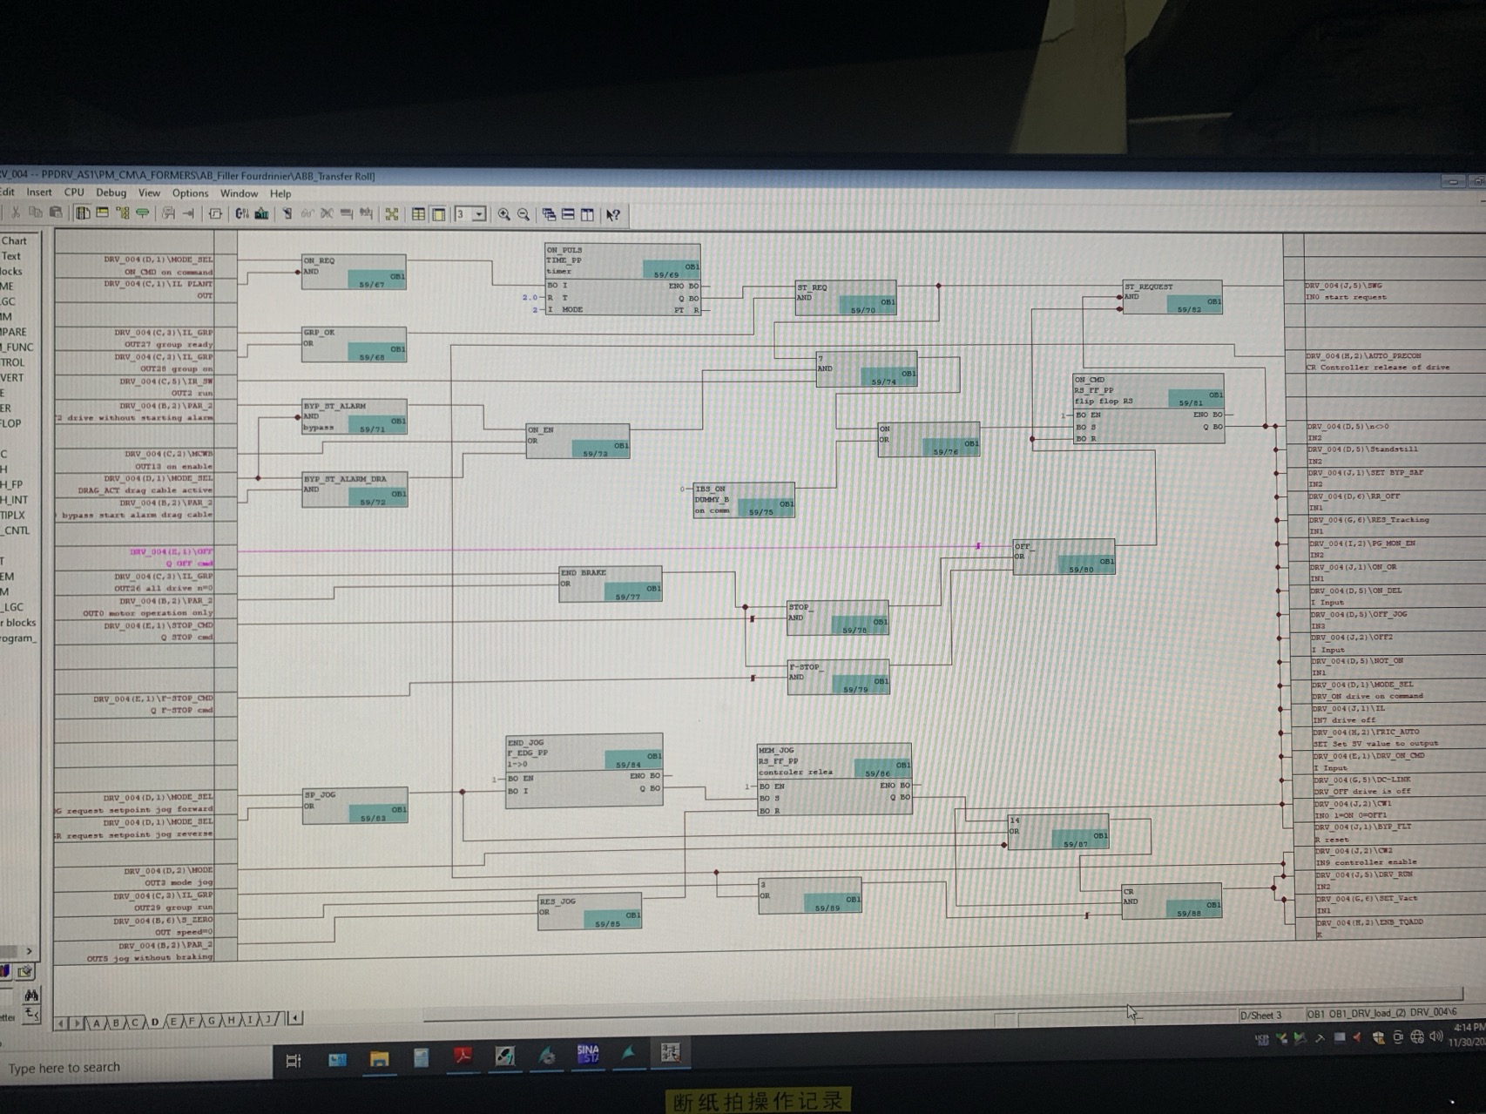Toggle the sheet view toolbar button
The width and height of the screenshot is (1486, 1114).
[439, 214]
